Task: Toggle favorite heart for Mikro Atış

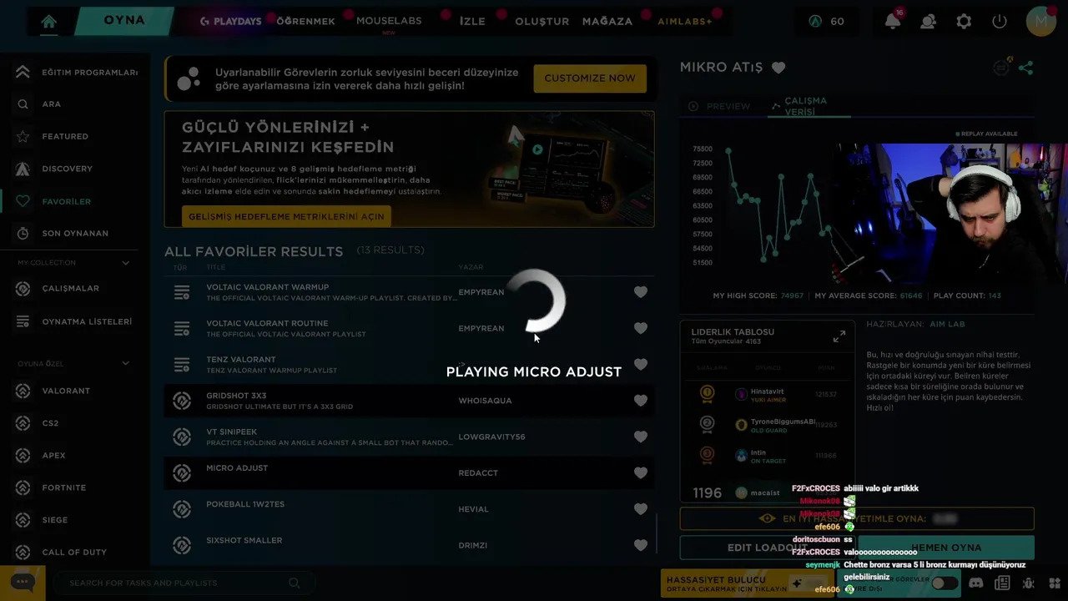Action: 778,68
